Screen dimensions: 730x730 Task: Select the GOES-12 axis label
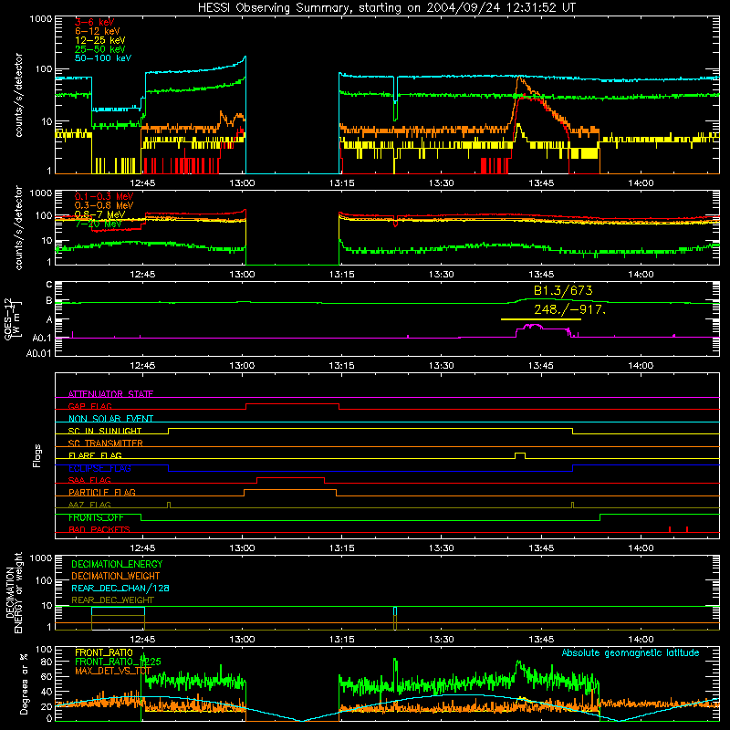tap(13, 318)
